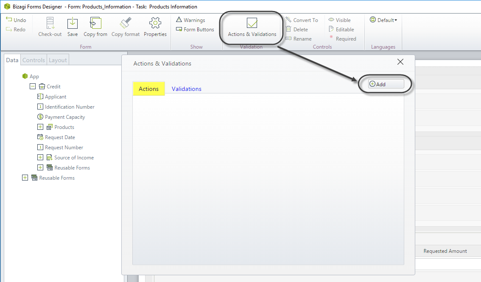Select the Source of Income item

(74, 158)
